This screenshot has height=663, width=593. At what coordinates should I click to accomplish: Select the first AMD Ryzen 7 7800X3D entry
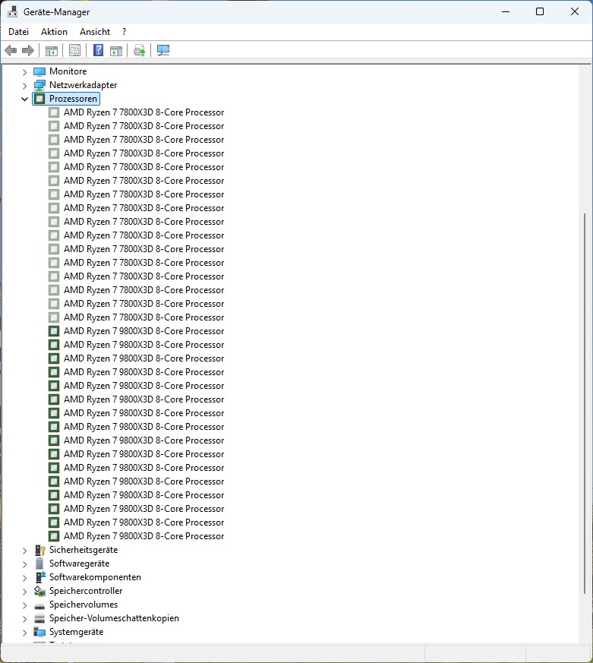(144, 112)
